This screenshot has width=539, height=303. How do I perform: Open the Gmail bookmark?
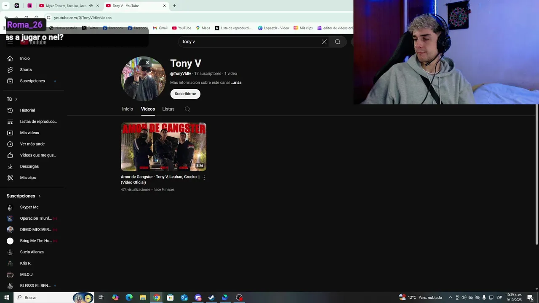160,28
